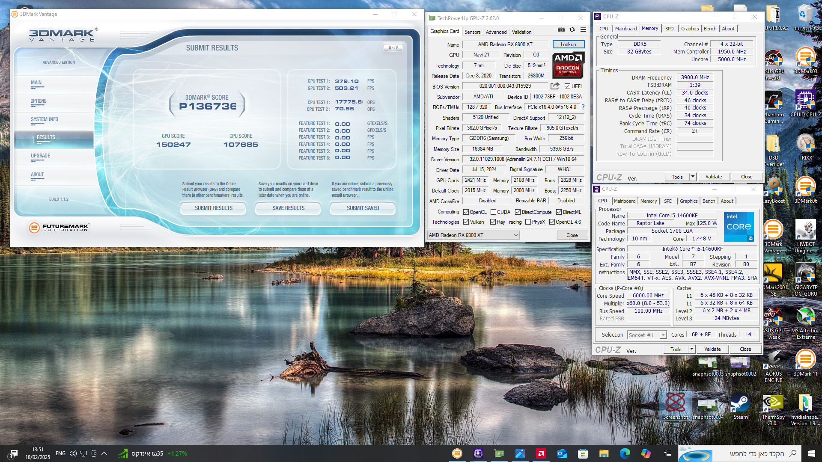Image resolution: width=822 pixels, height=462 pixels.
Task: Toggle the PhysX checkbox
Action: tap(528, 222)
